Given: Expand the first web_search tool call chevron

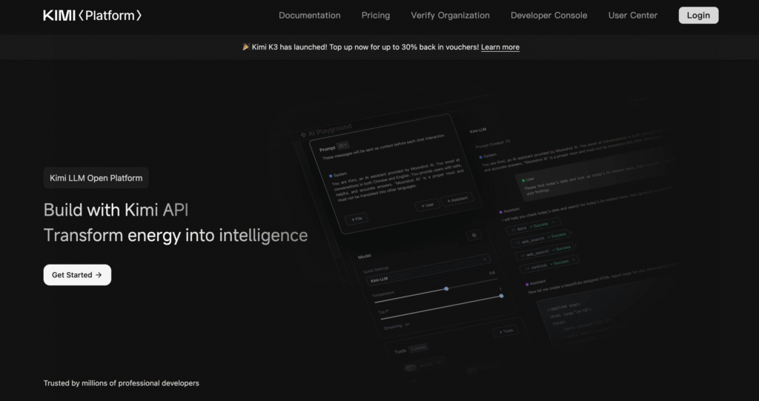Looking at the screenshot, I should [x=571, y=233].
